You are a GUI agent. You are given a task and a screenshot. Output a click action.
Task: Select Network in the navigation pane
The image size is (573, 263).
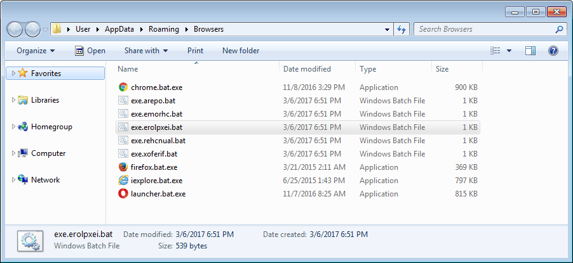tap(45, 180)
